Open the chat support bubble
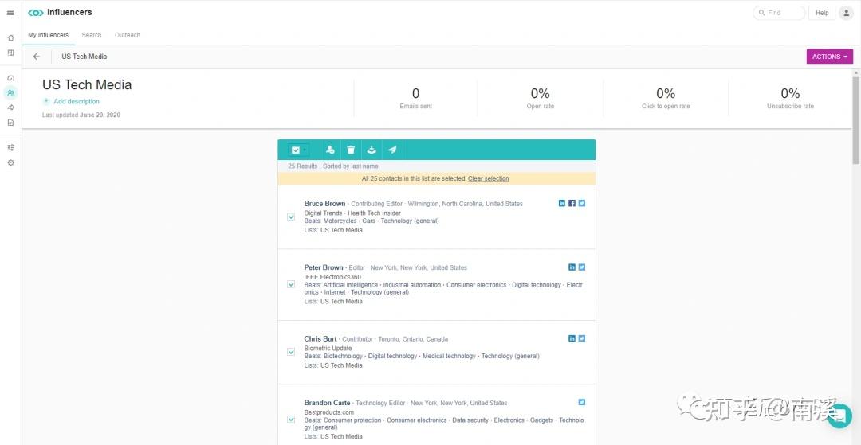 click(x=839, y=416)
